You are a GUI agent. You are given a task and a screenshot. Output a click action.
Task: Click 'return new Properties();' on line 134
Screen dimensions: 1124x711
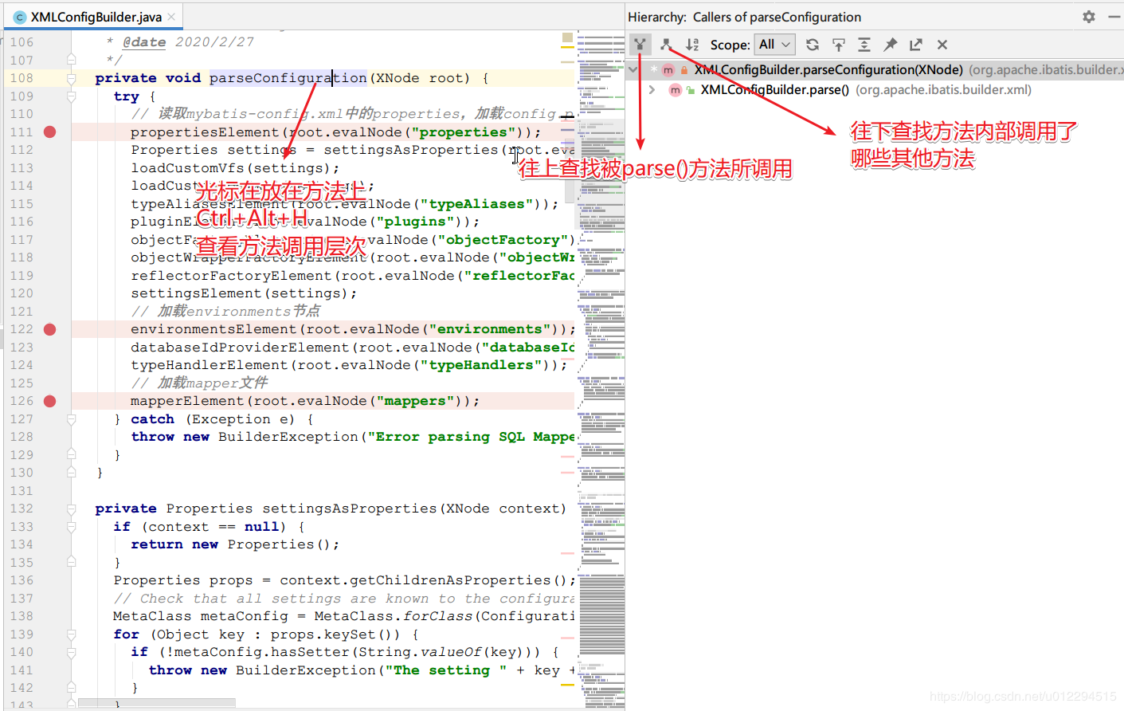point(235,544)
